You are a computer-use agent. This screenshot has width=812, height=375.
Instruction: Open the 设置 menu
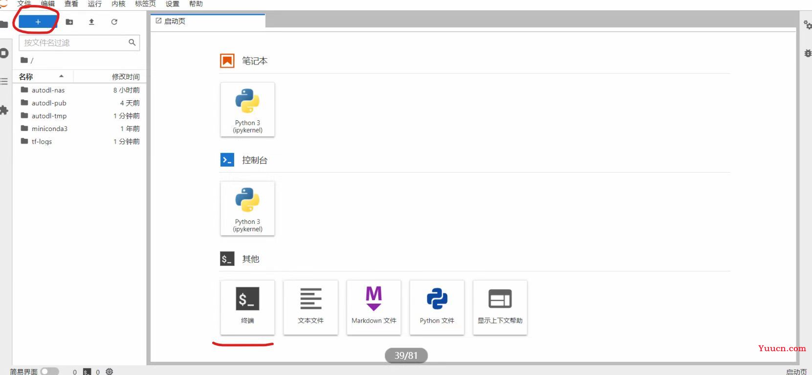[172, 4]
